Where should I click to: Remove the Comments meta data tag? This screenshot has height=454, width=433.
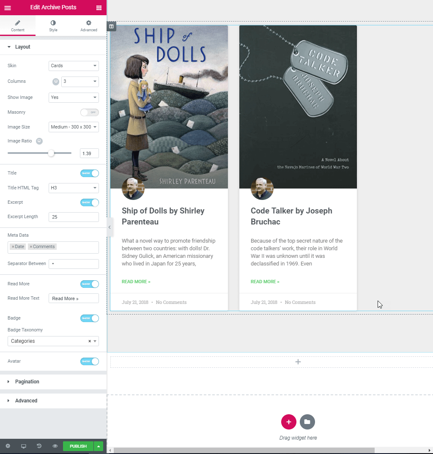click(31, 247)
